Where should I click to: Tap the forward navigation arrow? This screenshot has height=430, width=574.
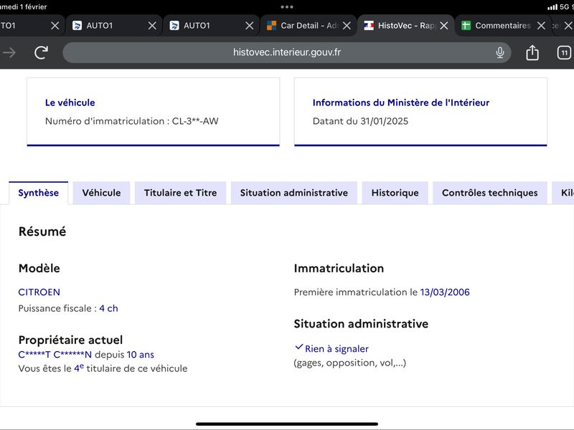[x=9, y=52]
